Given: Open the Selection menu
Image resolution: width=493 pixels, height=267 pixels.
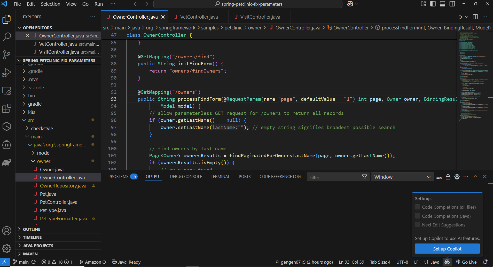Looking at the screenshot, I should pos(50,4).
